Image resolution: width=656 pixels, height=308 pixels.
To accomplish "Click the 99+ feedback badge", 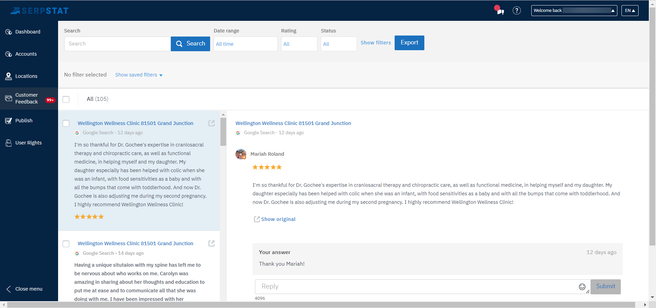I will [50, 100].
